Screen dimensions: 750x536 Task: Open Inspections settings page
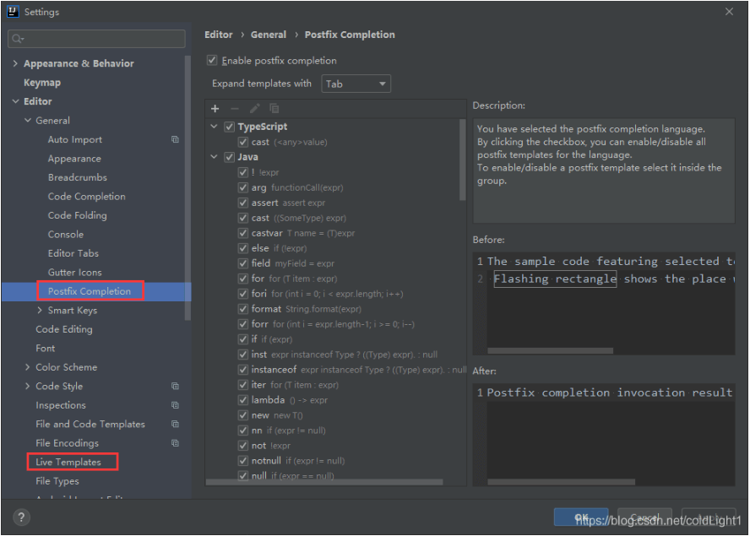(61, 405)
